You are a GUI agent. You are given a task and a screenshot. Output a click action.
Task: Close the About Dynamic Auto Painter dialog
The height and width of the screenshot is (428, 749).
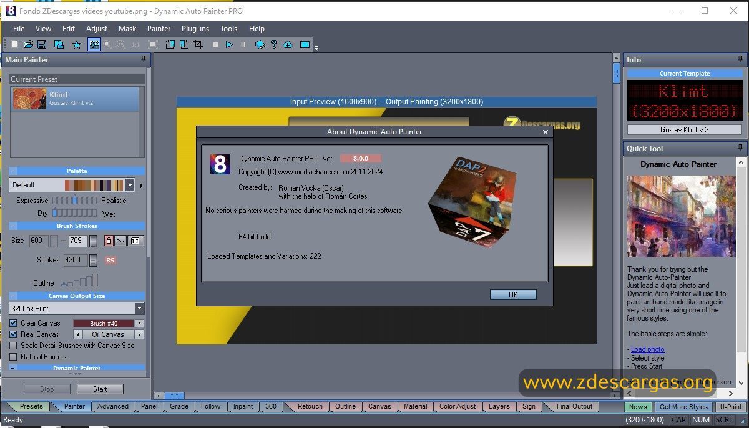coord(546,132)
